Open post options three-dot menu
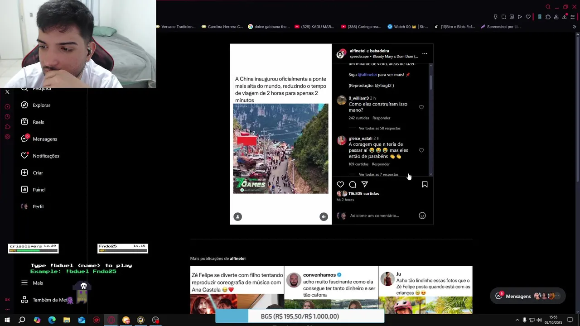 [425, 53]
